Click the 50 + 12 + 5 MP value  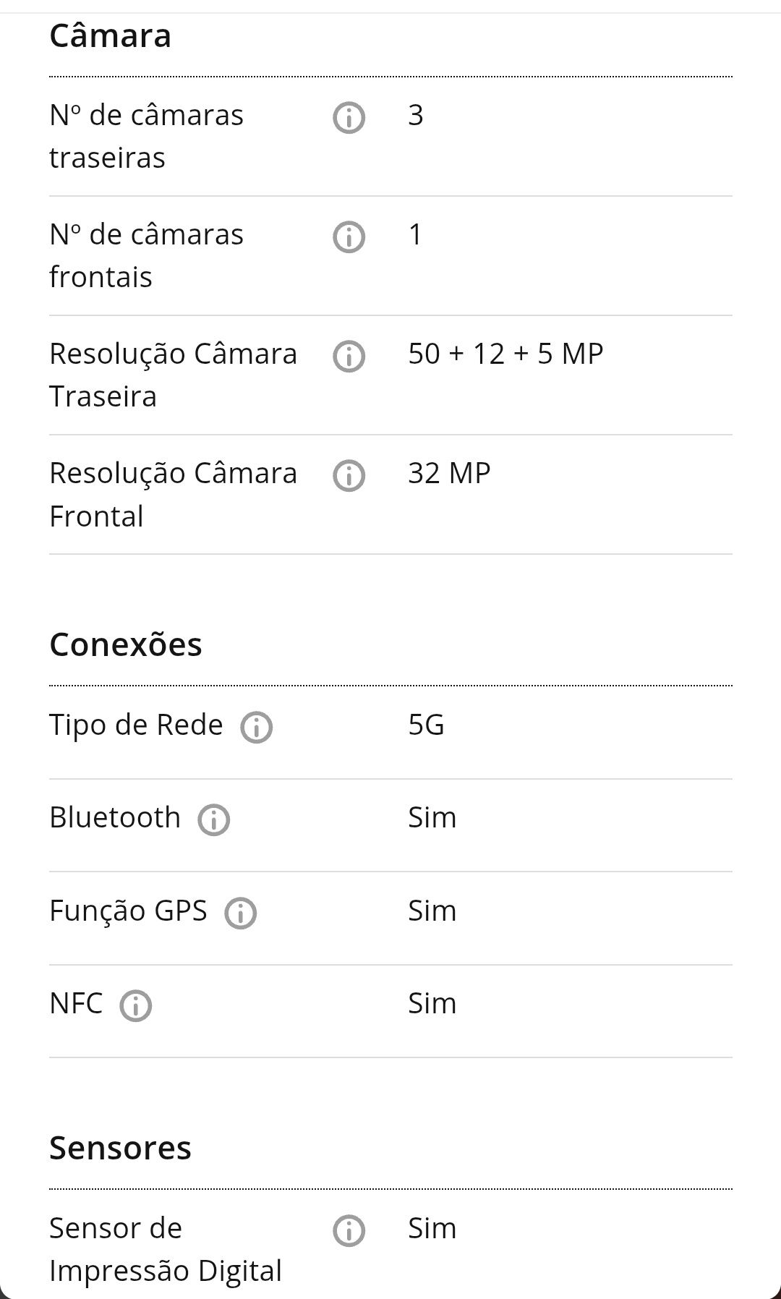point(505,354)
